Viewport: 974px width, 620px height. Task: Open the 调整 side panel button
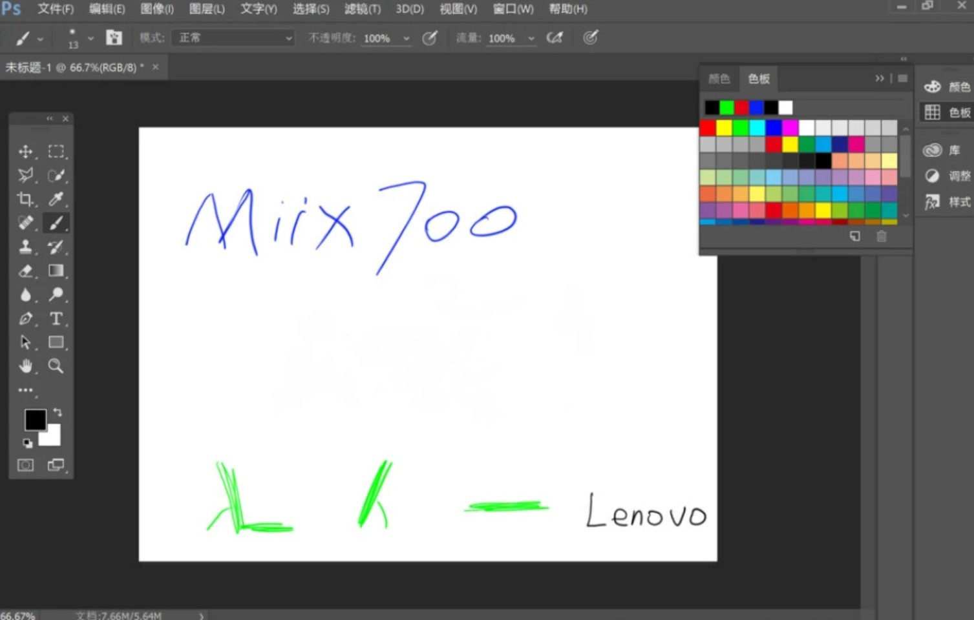coord(947,176)
